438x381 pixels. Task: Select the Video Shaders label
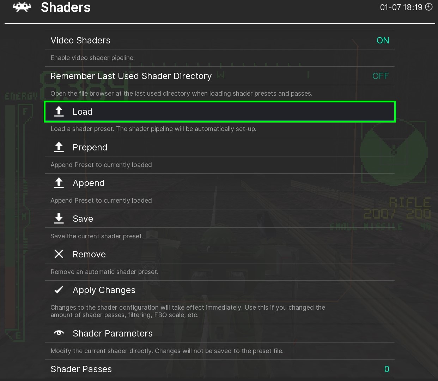pos(80,40)
